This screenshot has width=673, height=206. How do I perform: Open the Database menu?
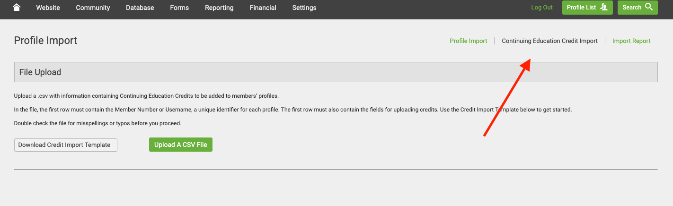pos(140,8)
